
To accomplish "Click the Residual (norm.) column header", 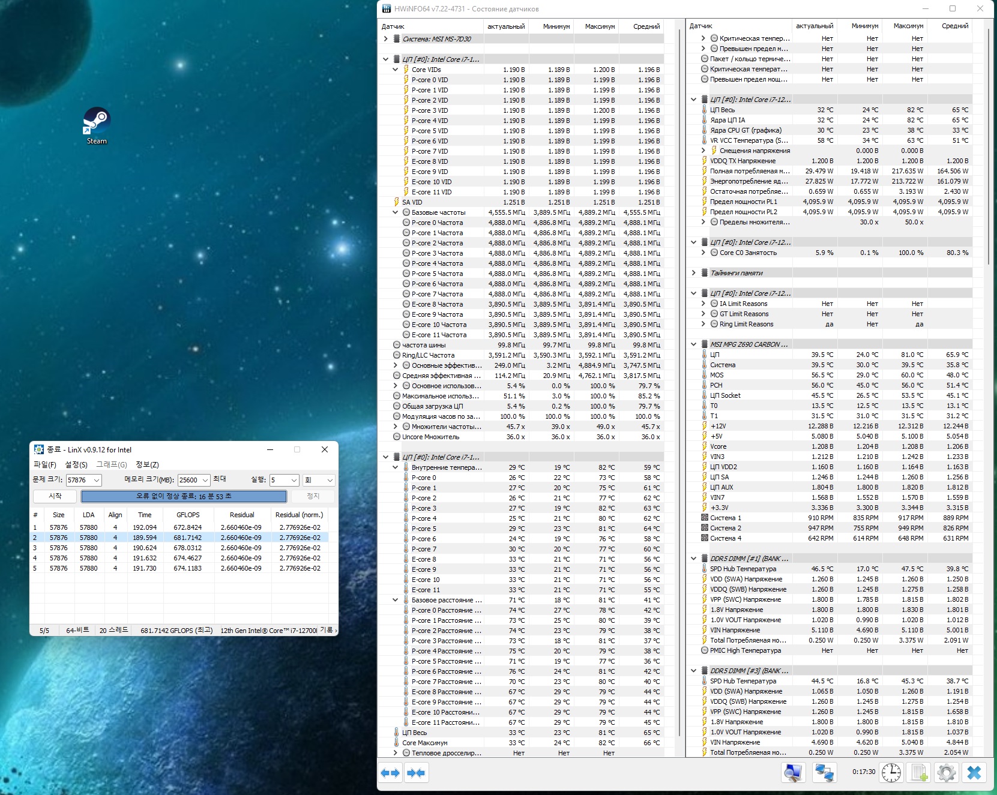I will coord(299,515).
